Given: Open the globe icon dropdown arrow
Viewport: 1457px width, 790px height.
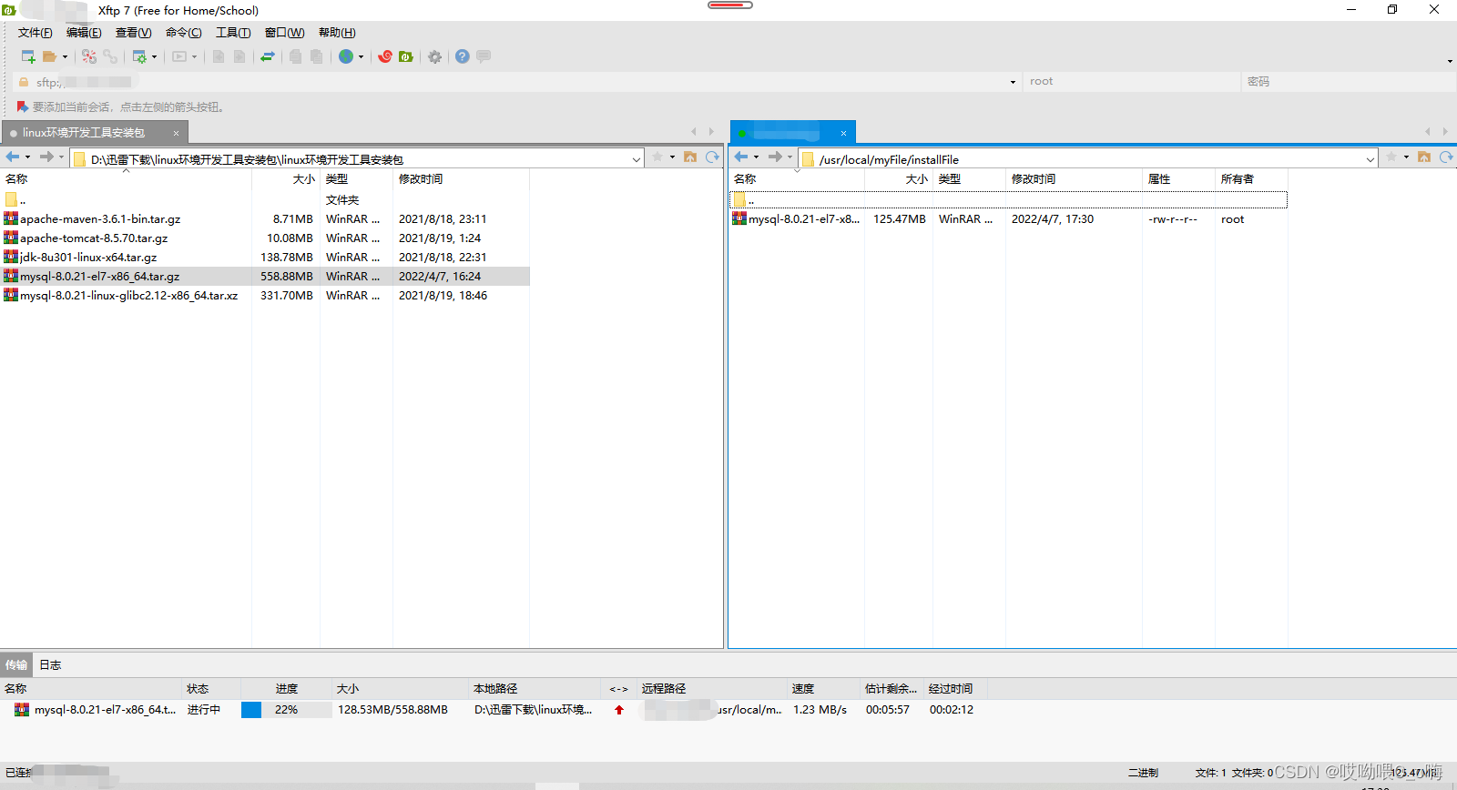Looking at the screenshot, I should click(361, 56).
